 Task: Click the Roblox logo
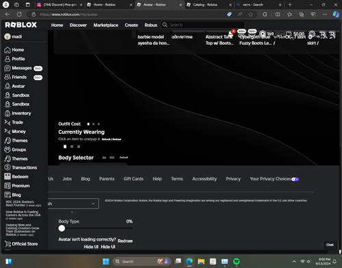[x=21, y=25]
